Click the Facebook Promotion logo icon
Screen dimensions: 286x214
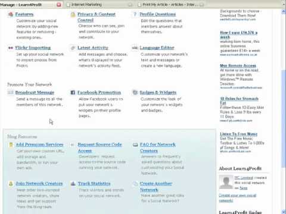(x=73, y=92)
